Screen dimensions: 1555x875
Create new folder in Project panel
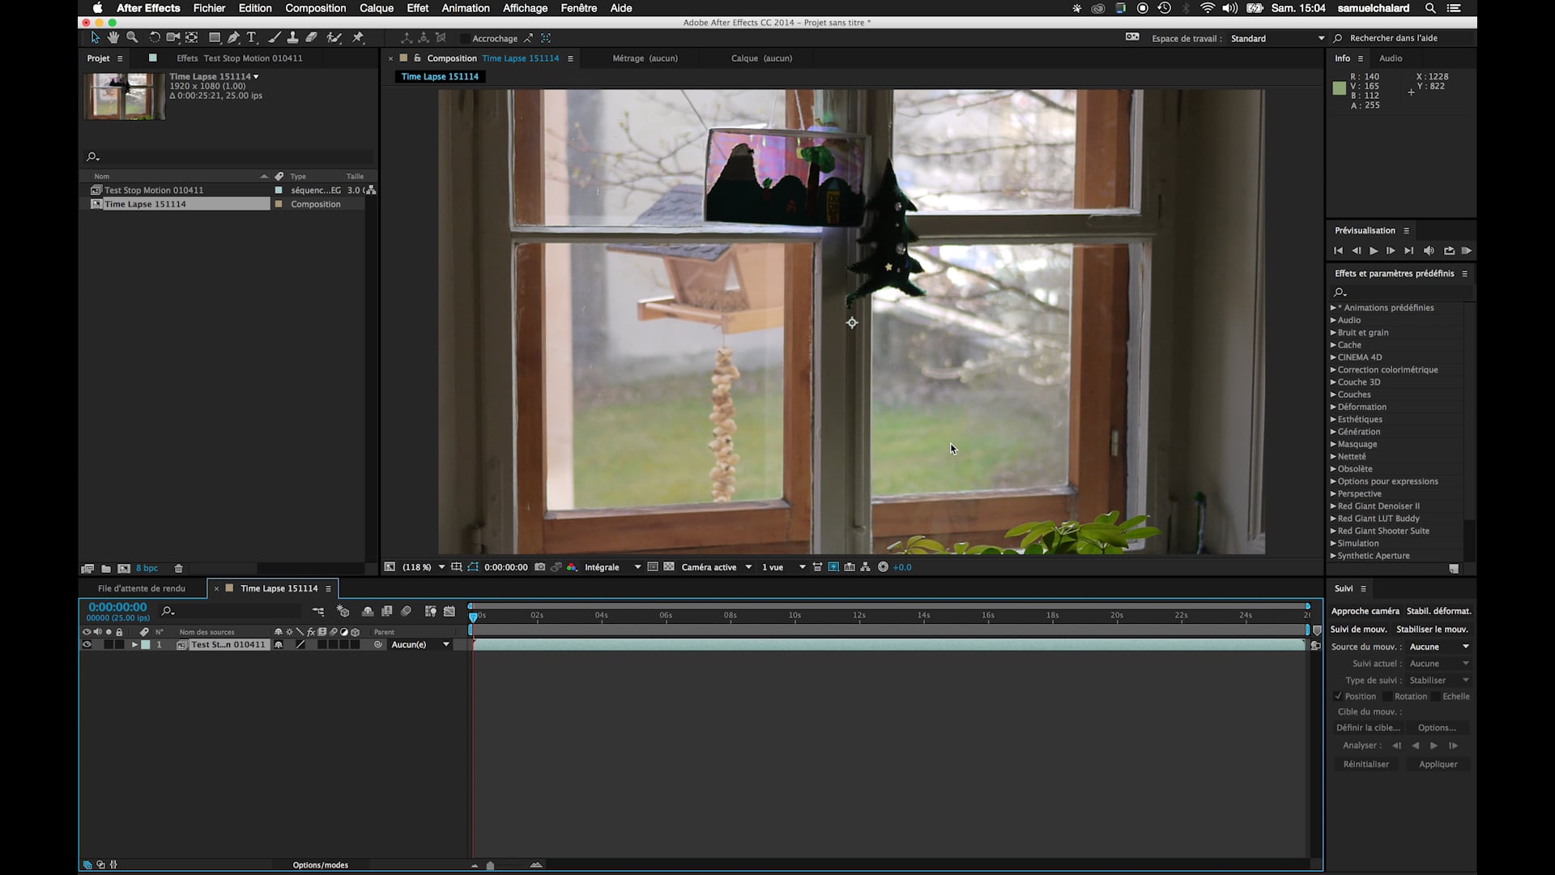[x=106, y=569]
